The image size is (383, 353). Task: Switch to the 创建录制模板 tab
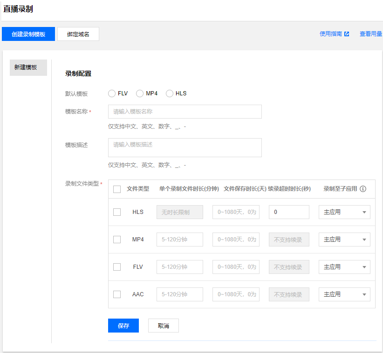coord(28,34)
